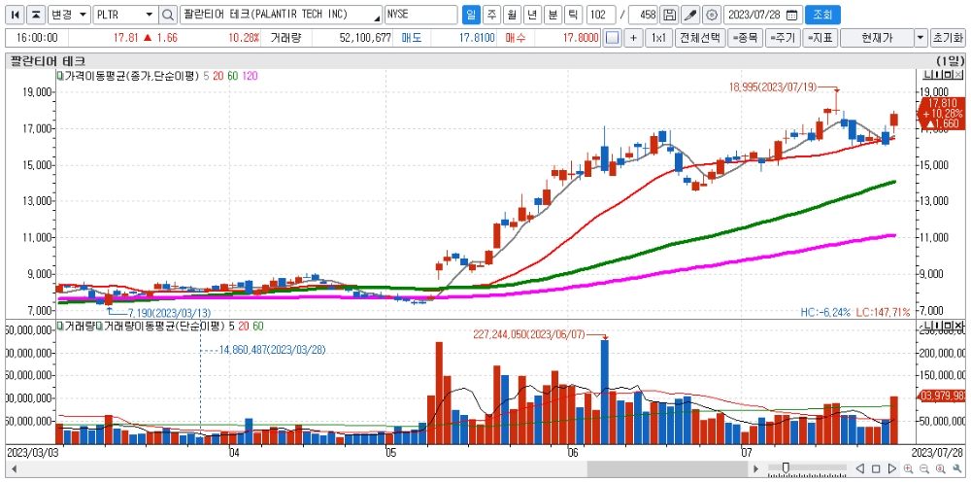This screenshot has height=483, width=971.
Task: Switch to yearly 년 period
Action: 532,15
